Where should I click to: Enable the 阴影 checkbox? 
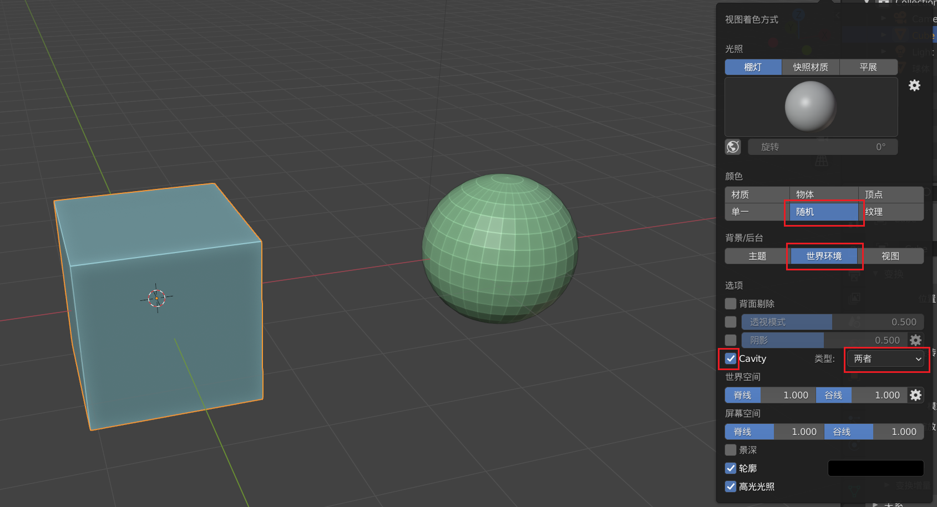pos(731,340)
